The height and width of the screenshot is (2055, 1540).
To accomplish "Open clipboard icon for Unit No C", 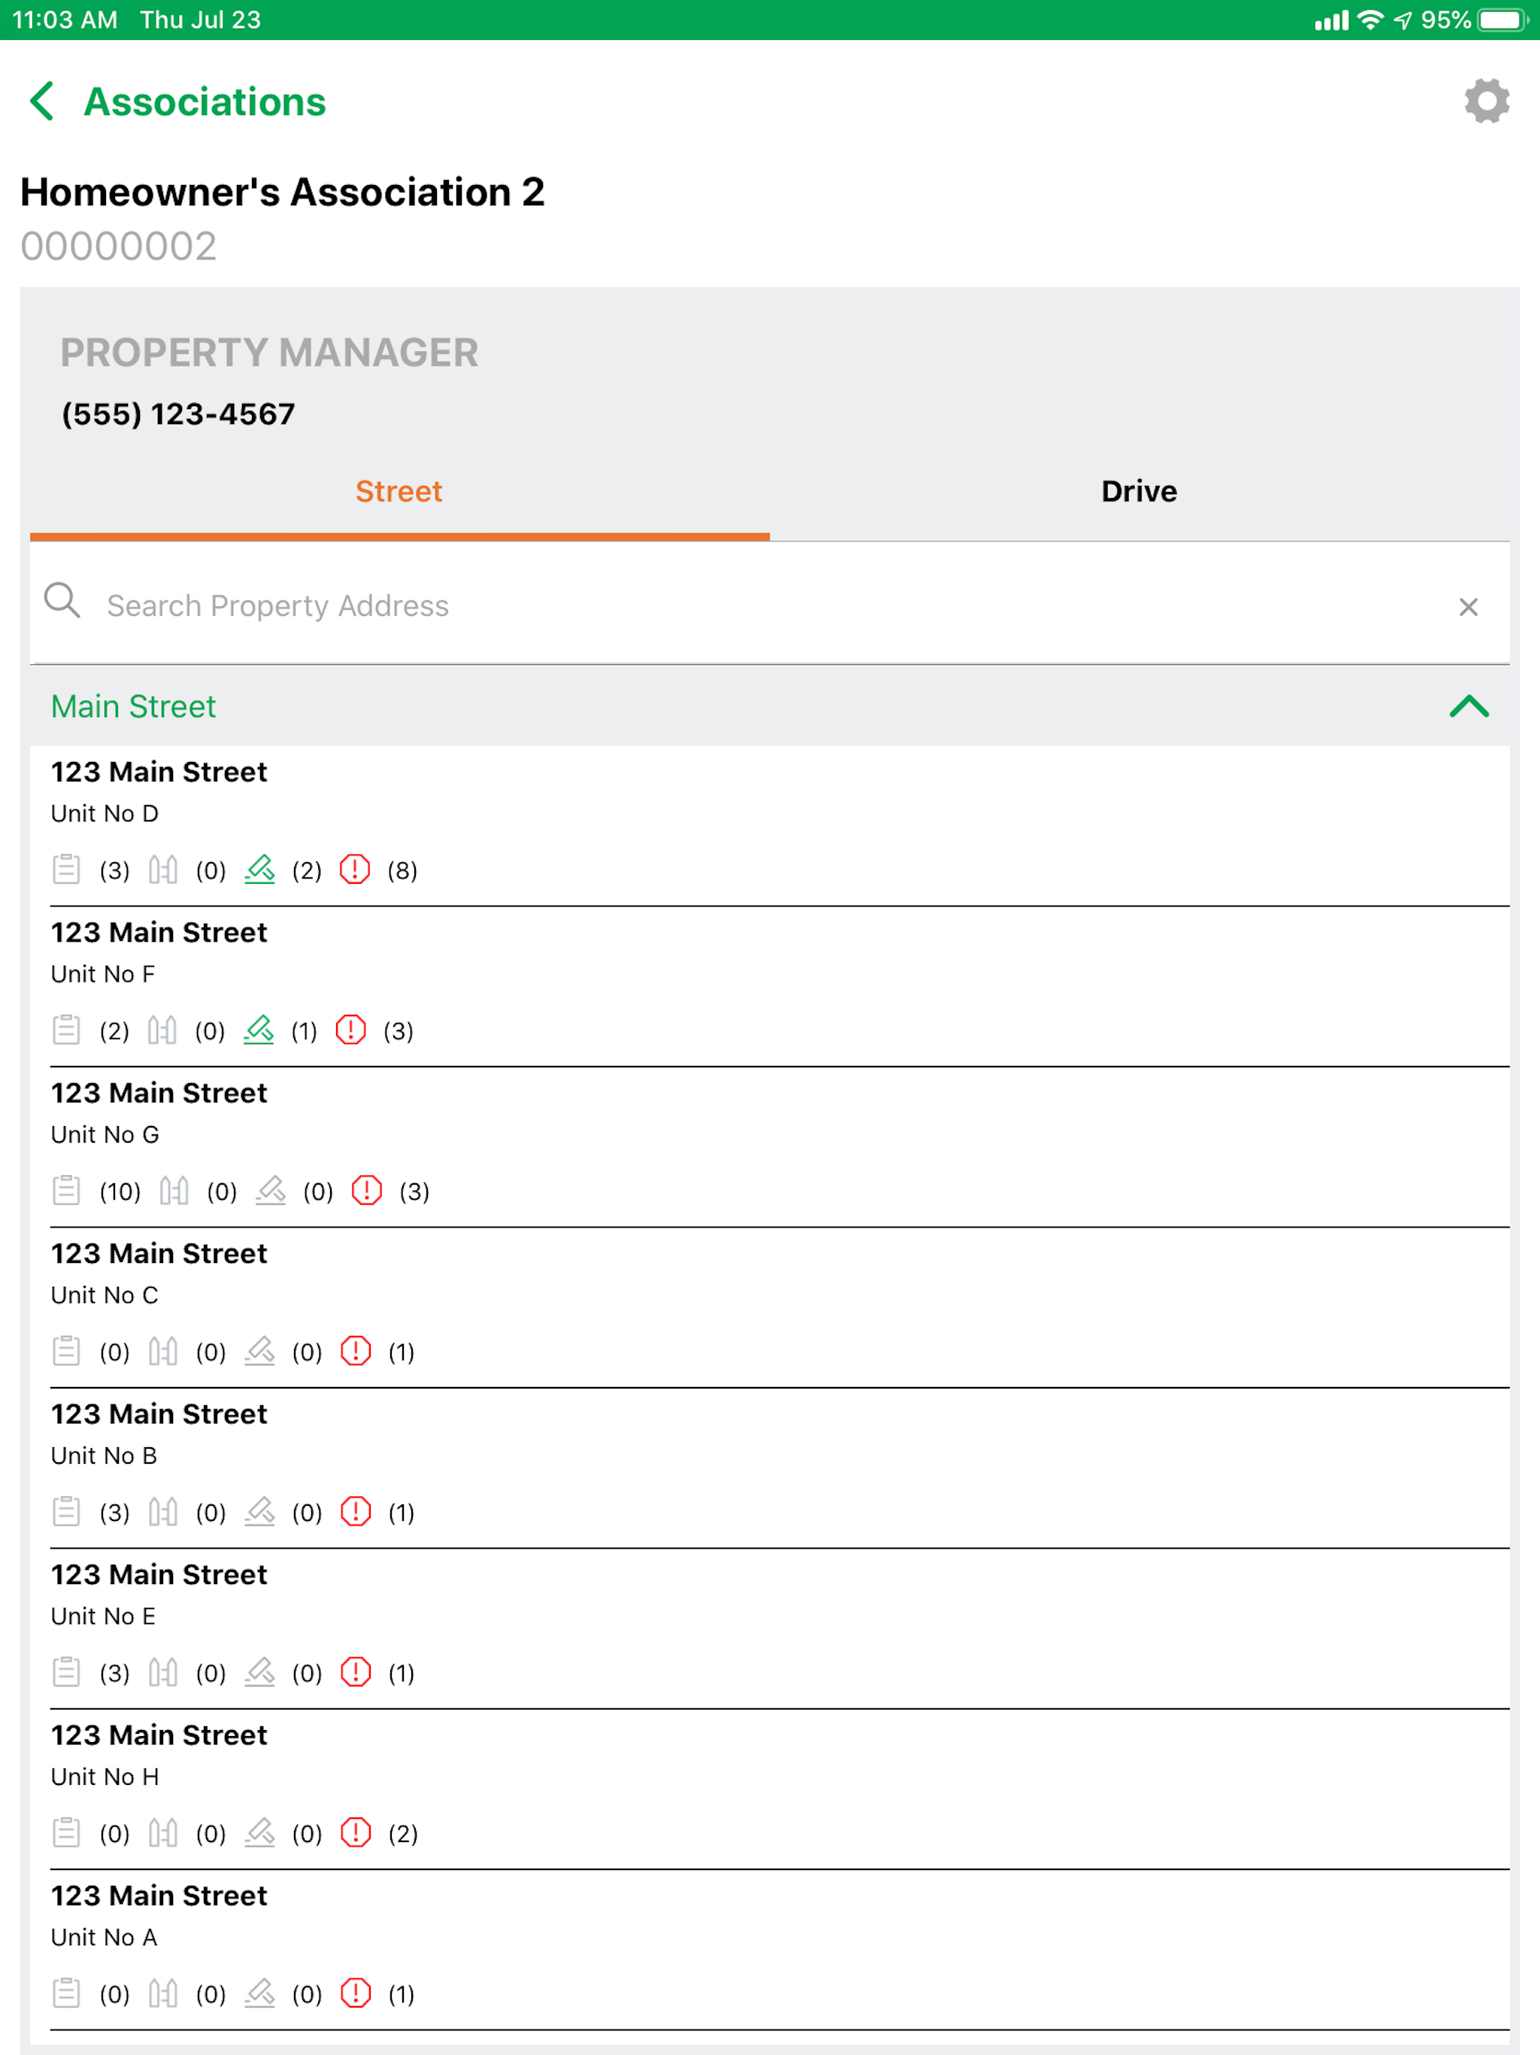I will pos(66,1351).
